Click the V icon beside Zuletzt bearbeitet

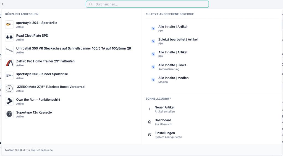click(x=153, y=41)
